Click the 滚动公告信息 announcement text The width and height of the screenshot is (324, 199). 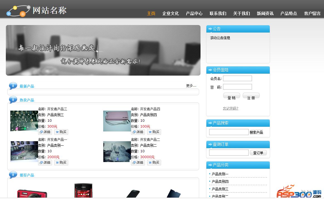coord(220,38)
